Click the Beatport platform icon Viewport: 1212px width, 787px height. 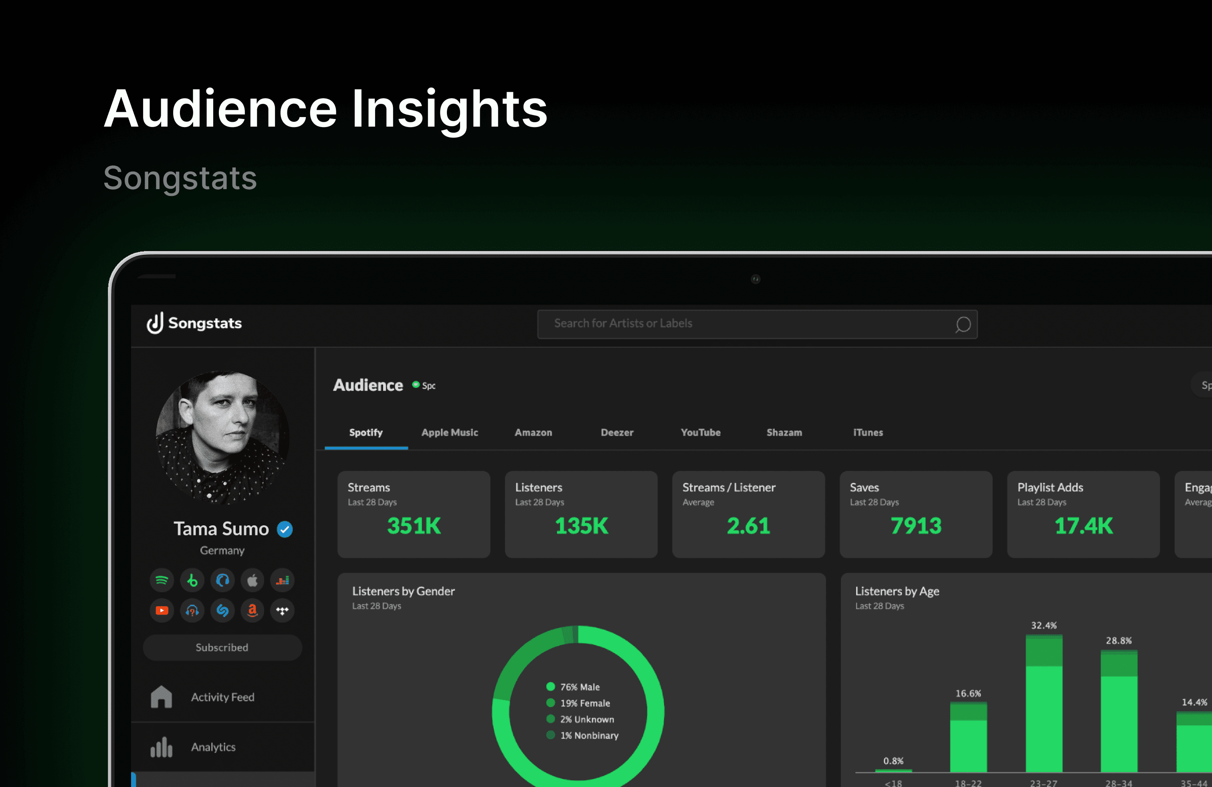click(x=192, y=580)
